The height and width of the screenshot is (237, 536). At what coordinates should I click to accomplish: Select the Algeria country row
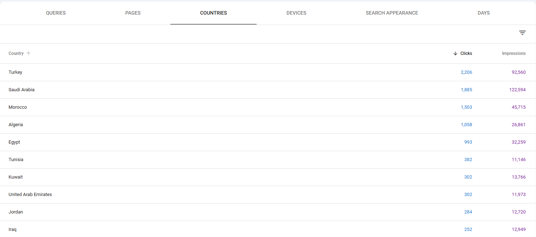(x=268, y=125)
